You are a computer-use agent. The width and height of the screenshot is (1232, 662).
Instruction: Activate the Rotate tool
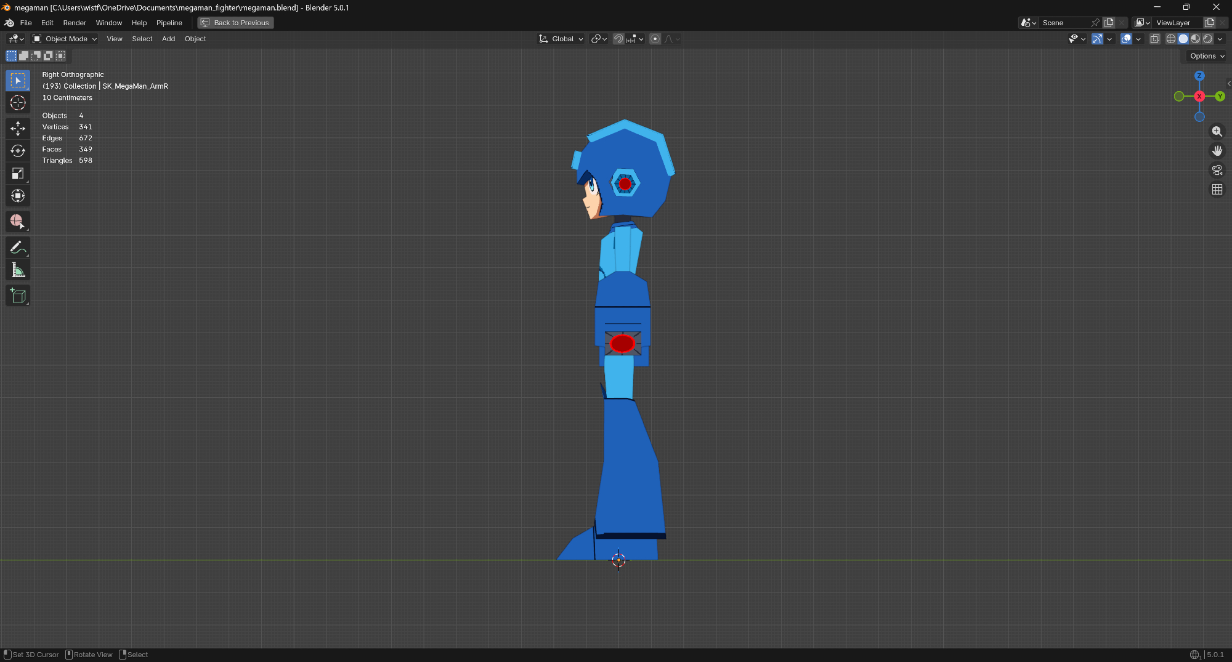(18, 151)
